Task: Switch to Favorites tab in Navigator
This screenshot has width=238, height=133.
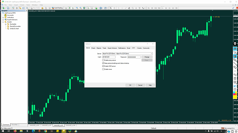Action: [x=14, y=125]
